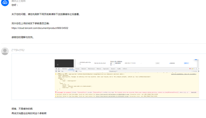This screenshot has height=118, width=206.
Task: Click the source link at right of first warning
Action: [x=183, y=74]
